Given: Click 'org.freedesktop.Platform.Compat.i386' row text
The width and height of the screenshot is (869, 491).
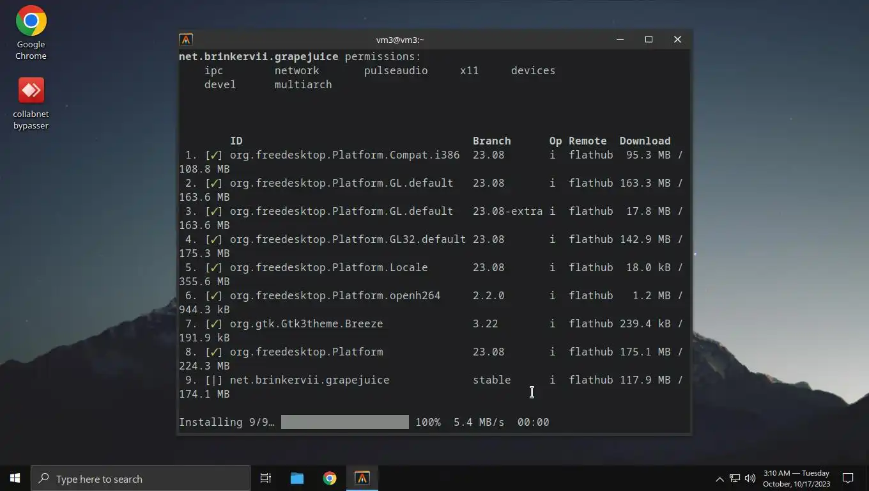Looking at the screenshot, I should (345, 155).
